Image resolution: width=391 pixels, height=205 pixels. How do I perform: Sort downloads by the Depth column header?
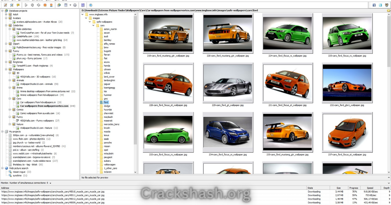tap(386, 188)
